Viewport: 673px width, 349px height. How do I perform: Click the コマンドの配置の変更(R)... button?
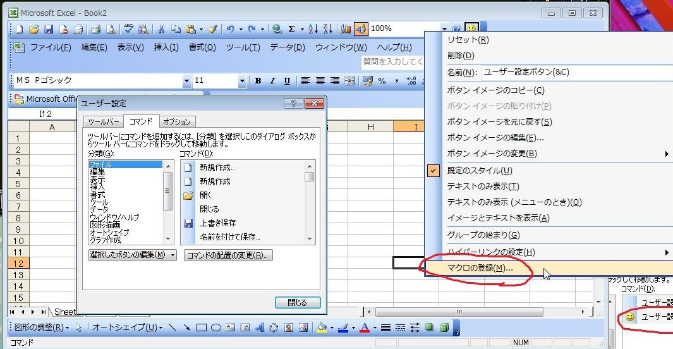point(228,255)
